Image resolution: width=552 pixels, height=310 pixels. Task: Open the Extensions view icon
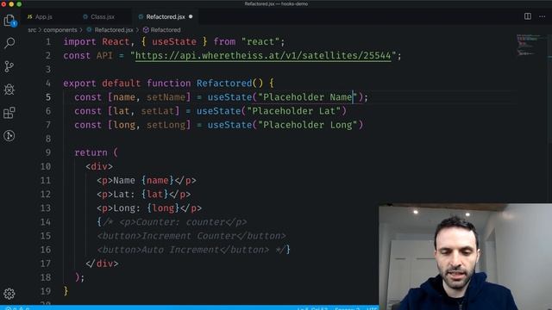pyautogui.click(x=9, y=113)
